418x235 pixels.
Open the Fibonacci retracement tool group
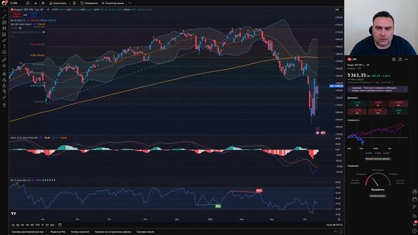(x=5, y=22)
